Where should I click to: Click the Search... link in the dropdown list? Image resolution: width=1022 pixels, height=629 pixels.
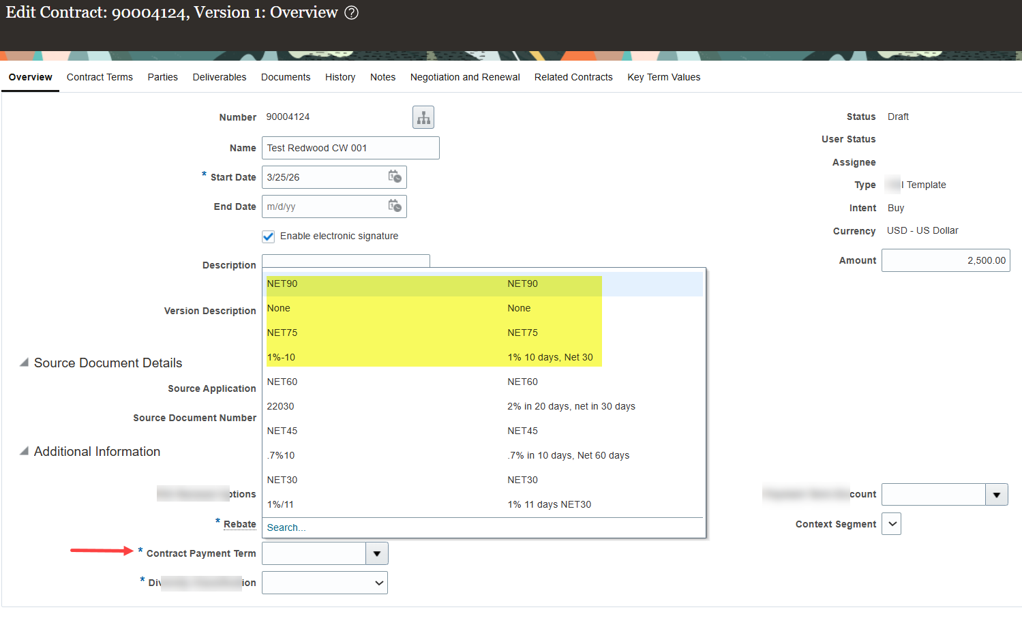286,527
